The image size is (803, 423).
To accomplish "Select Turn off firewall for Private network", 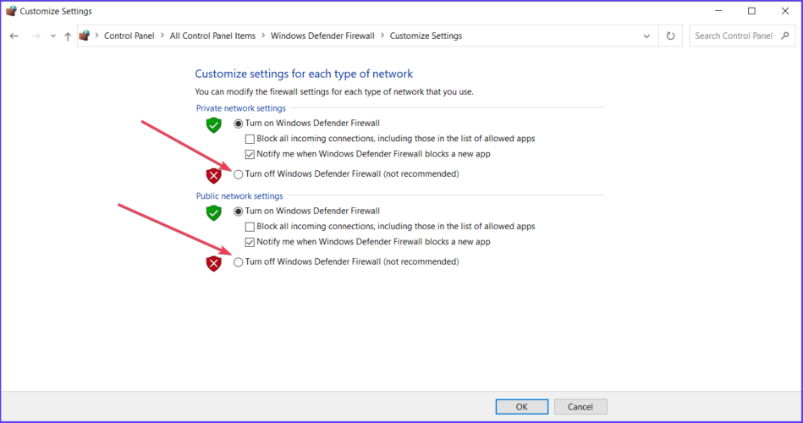I will pyautogui.click(x=238, y=174).
